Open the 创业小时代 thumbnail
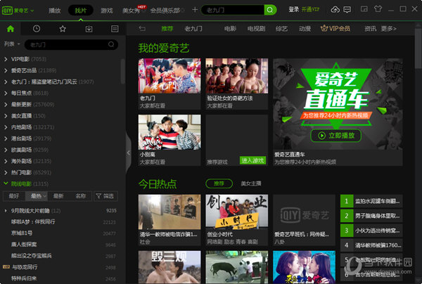 [x=236, y=211]
